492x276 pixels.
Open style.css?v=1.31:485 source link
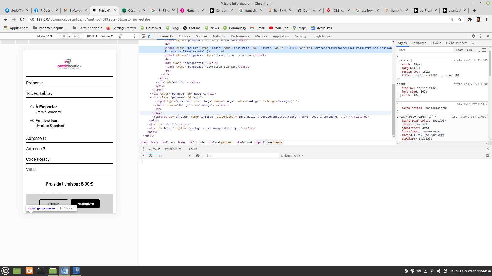click(x=470, y=61)
